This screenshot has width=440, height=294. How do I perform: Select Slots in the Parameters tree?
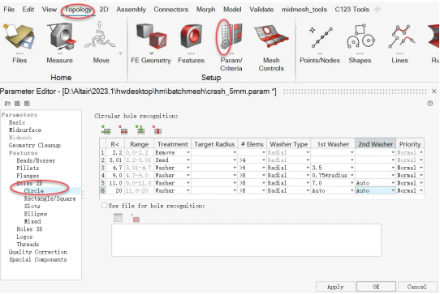click(32, 206)
